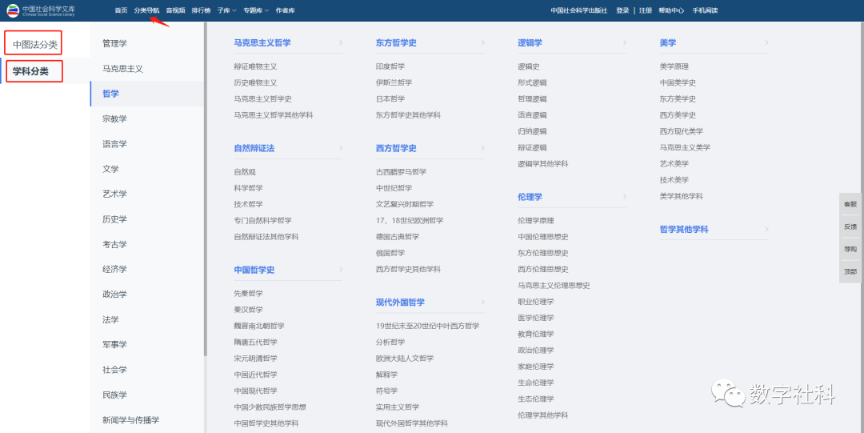Click the arrow next to 现代外国哲学
The image size is (864, 433).
(482, 303)
